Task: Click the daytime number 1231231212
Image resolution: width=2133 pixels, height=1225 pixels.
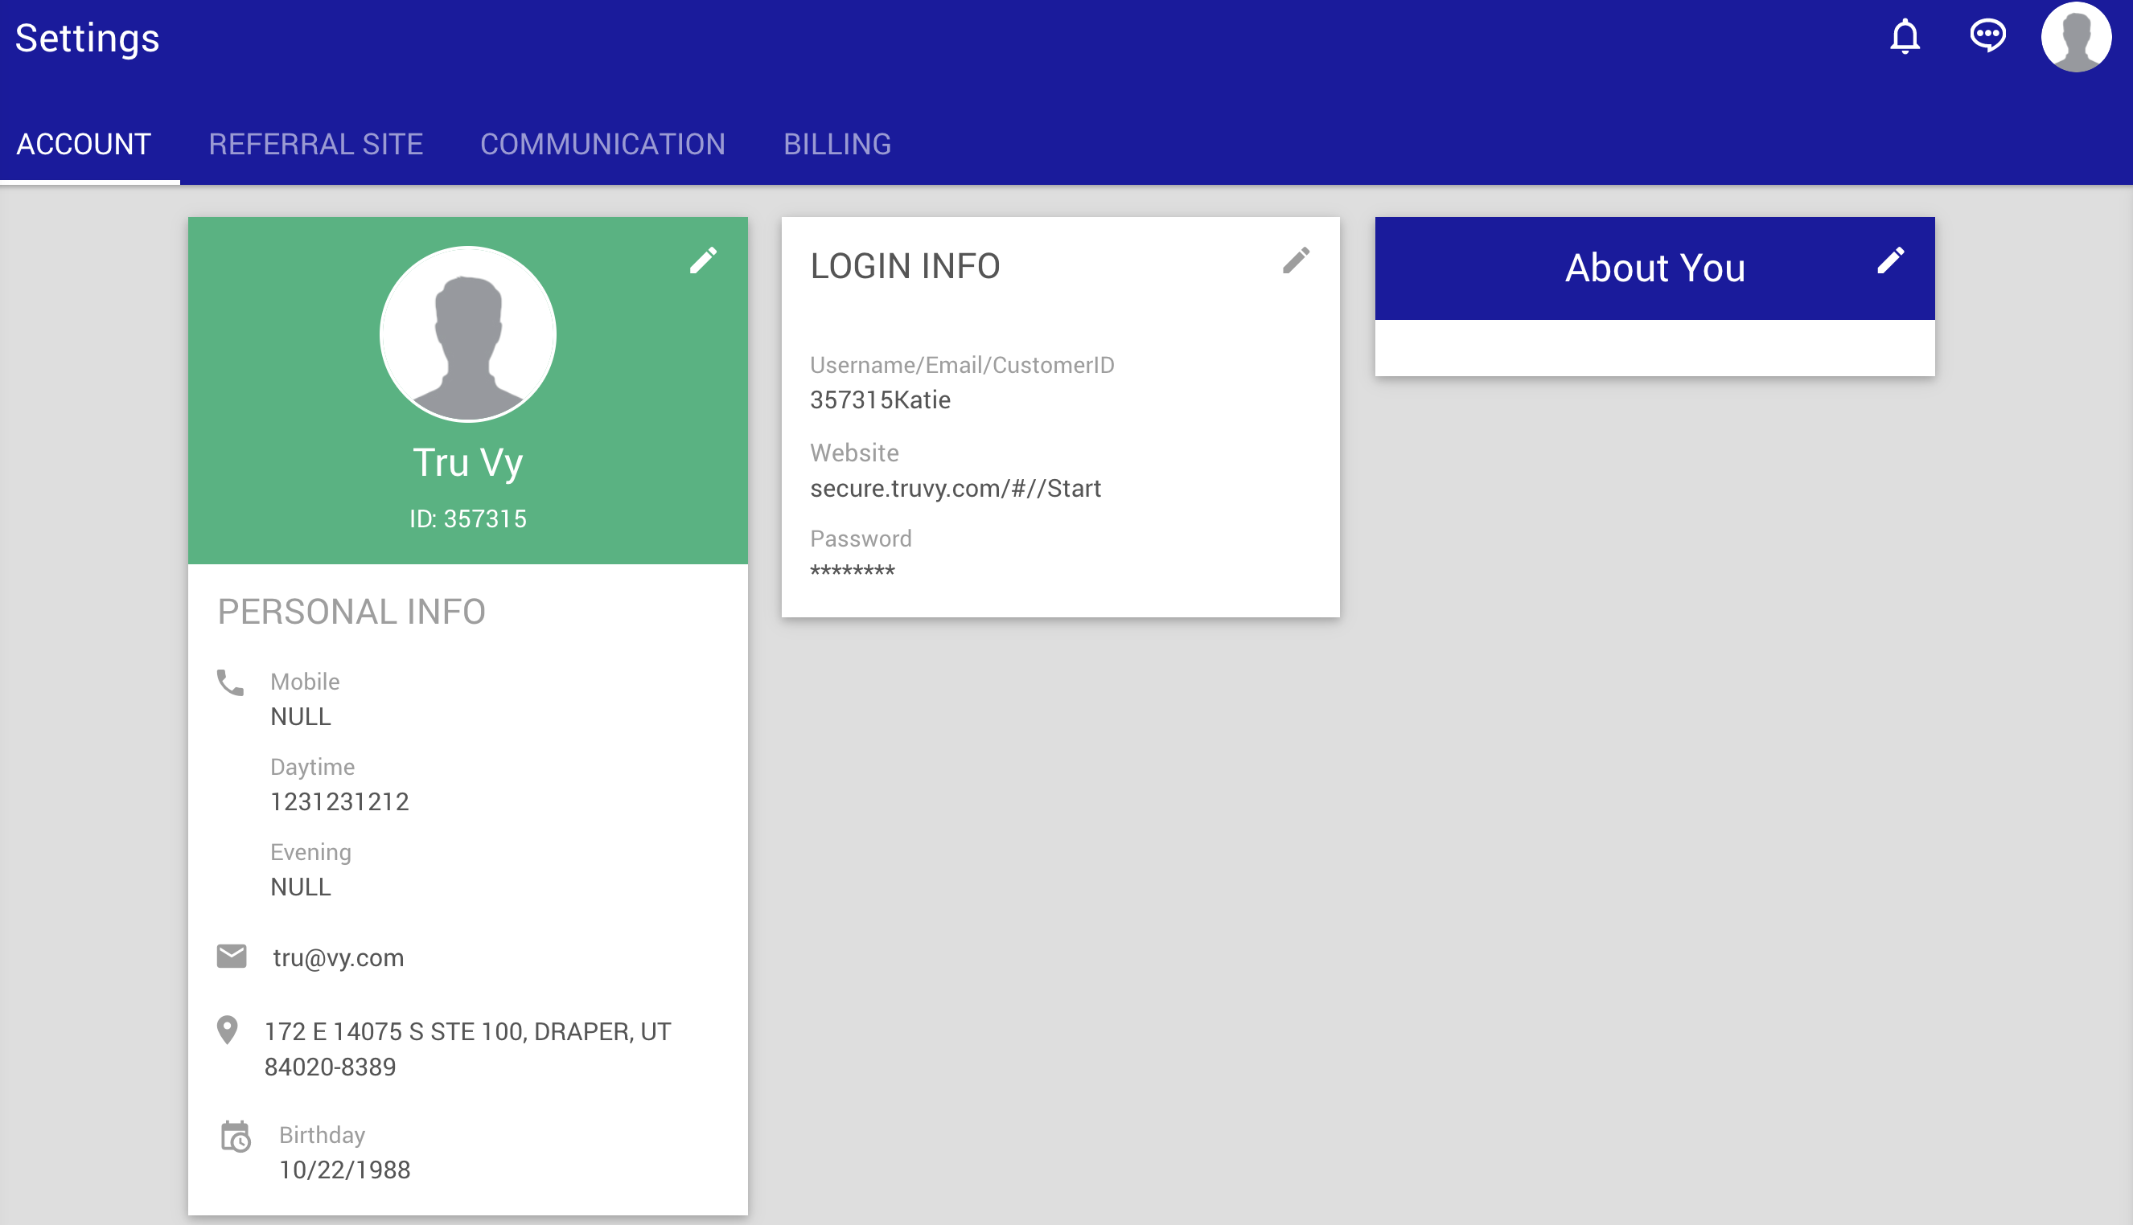Action: 339,802
